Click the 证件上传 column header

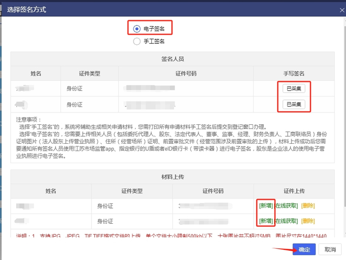point(294,191)
